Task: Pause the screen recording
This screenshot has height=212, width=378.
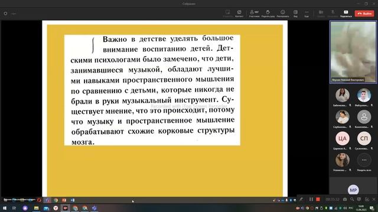Action: tap(311, 199)
